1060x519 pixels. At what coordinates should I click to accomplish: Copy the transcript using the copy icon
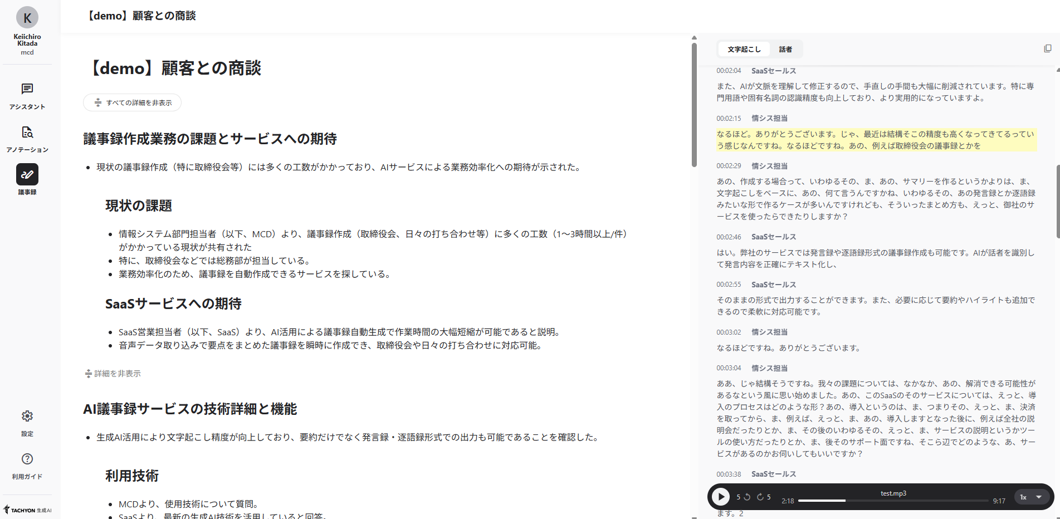(x=1048, y=48)
